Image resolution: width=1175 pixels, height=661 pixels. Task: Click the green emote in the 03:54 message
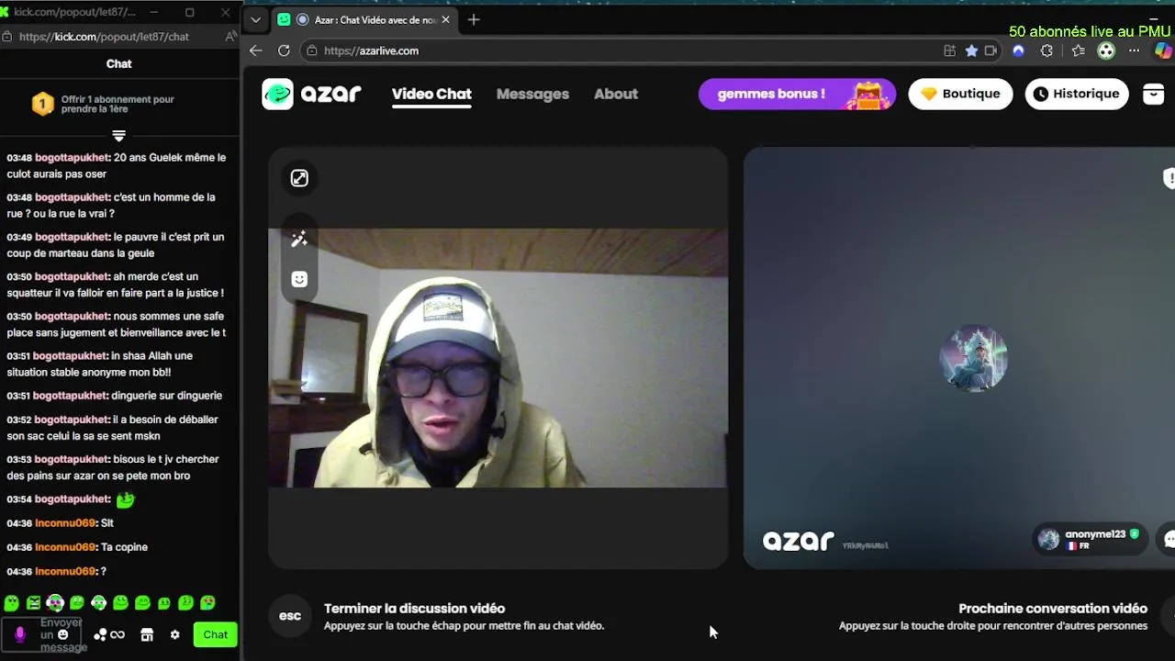tap(125, 499)
